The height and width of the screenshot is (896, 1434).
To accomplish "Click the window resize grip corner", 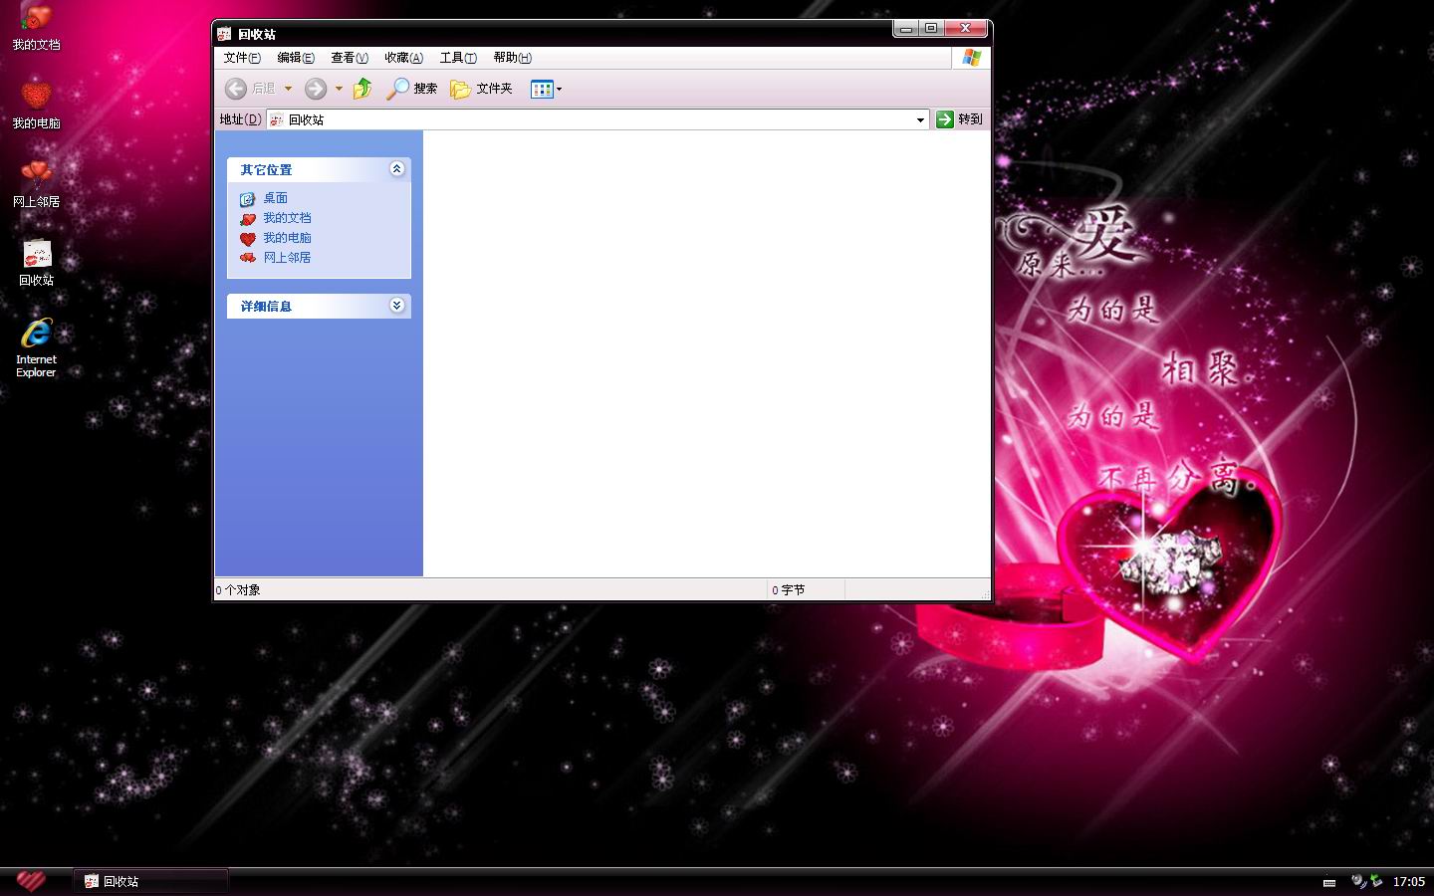I will (985, 593).
